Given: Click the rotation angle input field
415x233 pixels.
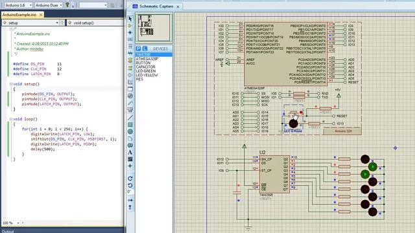Looking at the screenshot, I should point(130,192).
